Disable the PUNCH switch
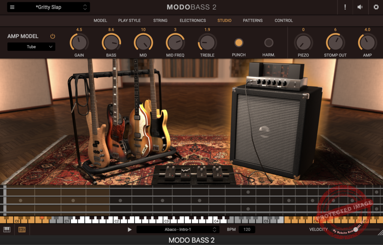 tap(239, 43)
